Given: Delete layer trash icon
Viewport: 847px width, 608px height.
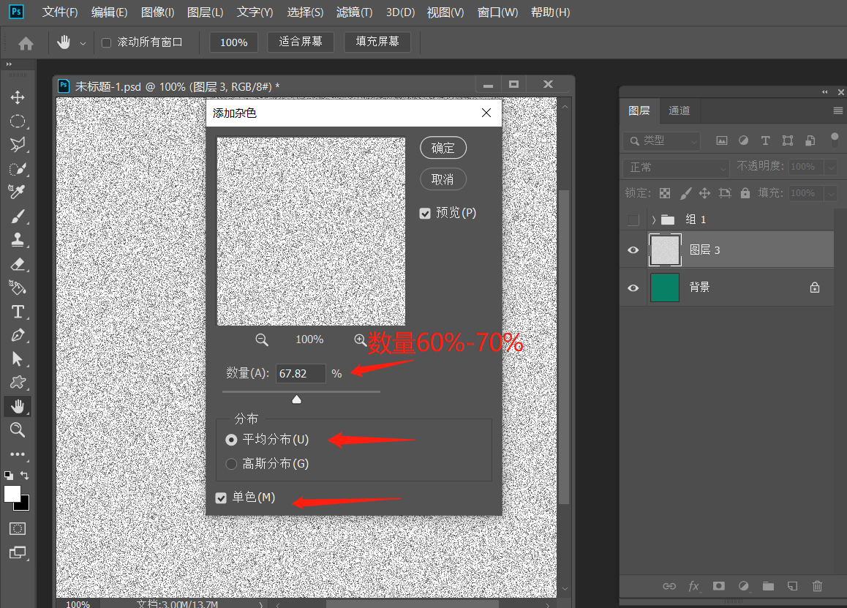Looking at the screenshot, I should (x=817, y=586).
